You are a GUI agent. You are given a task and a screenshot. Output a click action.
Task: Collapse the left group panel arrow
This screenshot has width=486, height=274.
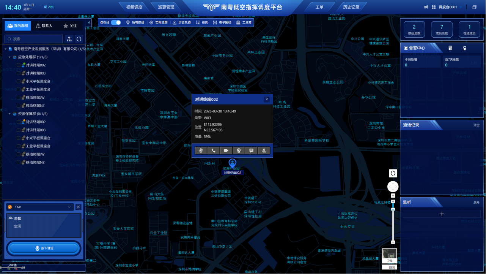pos(89,23)
